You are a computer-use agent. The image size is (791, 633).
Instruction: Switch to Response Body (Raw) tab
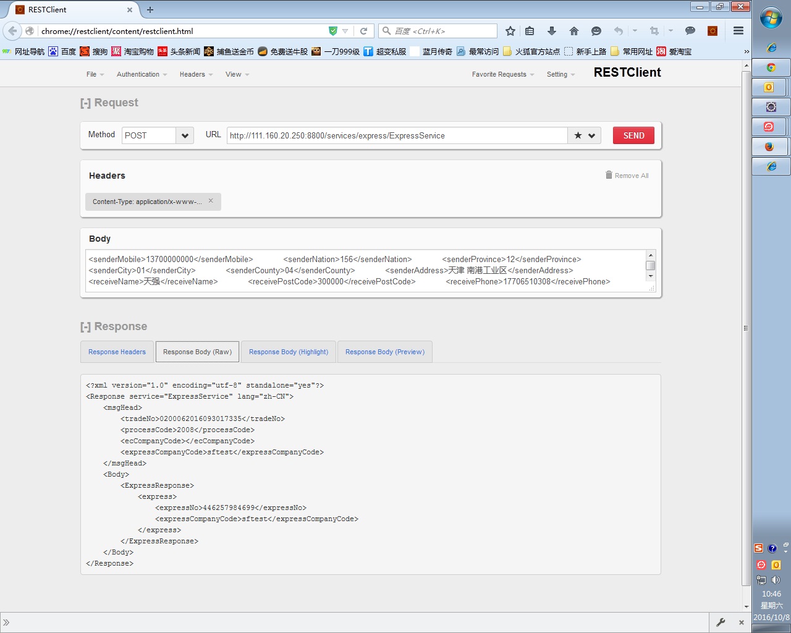pyautogui.click(x=197, y=352)
